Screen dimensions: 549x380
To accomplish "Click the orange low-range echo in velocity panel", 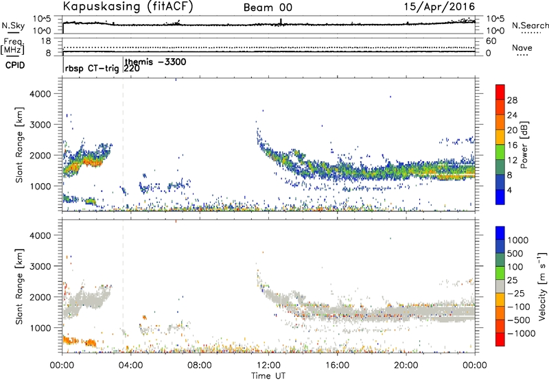I will click(x=80, y=341).
